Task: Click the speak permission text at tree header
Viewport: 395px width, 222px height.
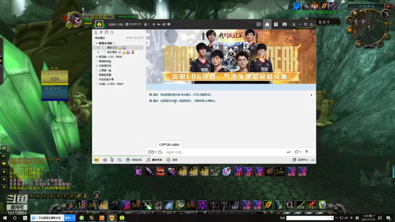Action: coord(134,38)
